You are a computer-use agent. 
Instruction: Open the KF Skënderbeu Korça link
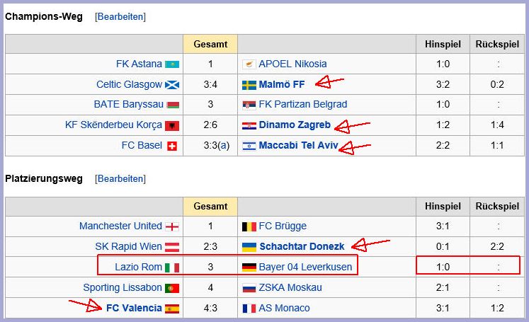tap(113, 125)
